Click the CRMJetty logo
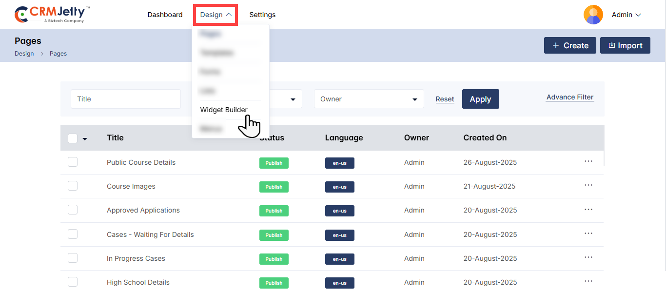Viewport: 666px width, 292px height. pos(52,15)
